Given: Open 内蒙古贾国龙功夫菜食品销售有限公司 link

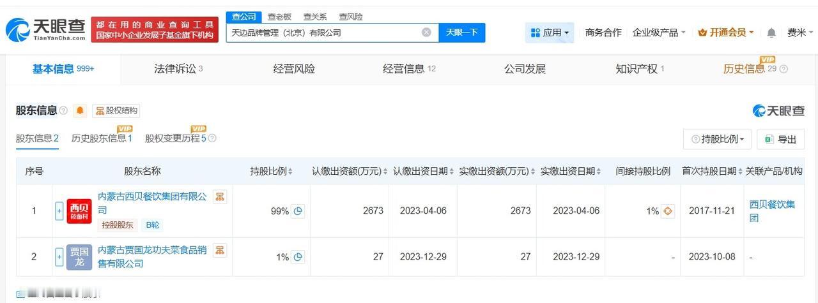Looking at the screenshot, I should [x=152, y=256].
